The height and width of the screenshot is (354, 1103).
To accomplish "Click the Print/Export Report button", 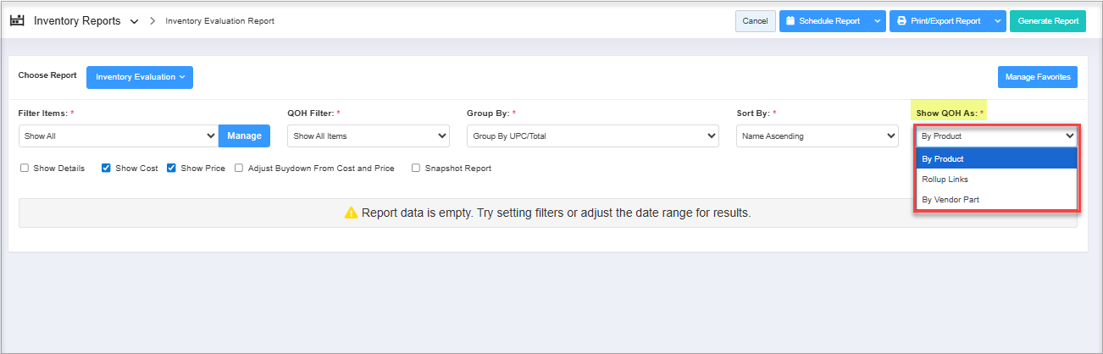I will [938, 21].
